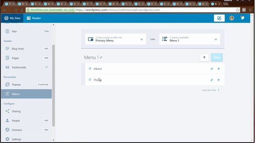Click the trash icon to delete menu

(x=204, y=57)
